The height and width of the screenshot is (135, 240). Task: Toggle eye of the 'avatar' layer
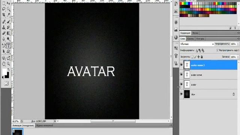point(181,84)
